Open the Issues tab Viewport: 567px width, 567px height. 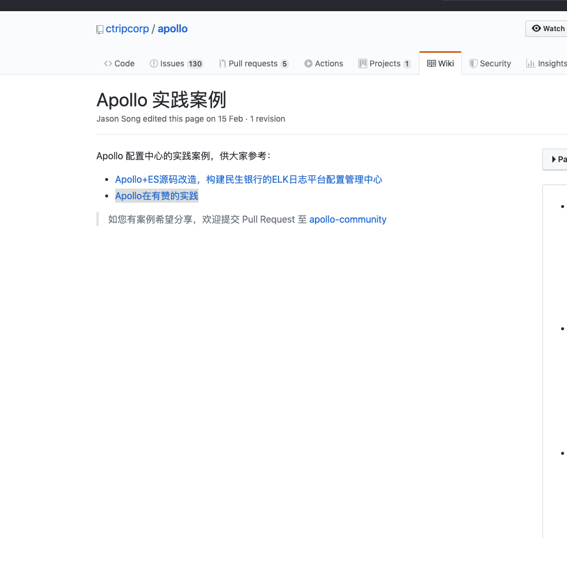(x=176, y=63)
